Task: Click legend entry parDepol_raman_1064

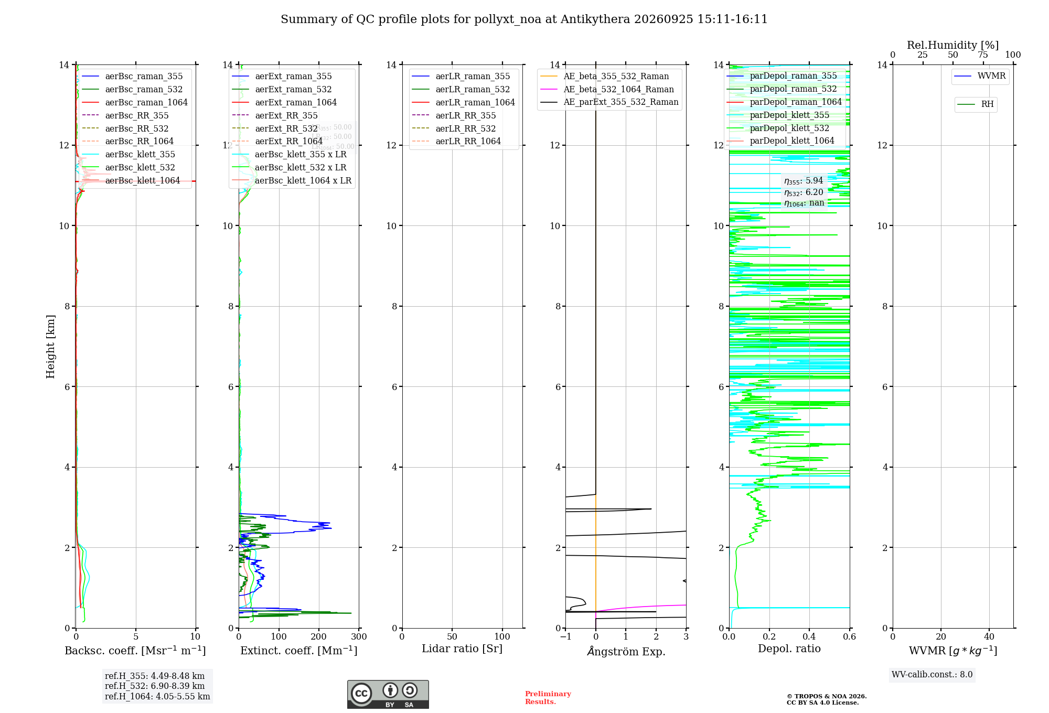Action: click(784, 102)
